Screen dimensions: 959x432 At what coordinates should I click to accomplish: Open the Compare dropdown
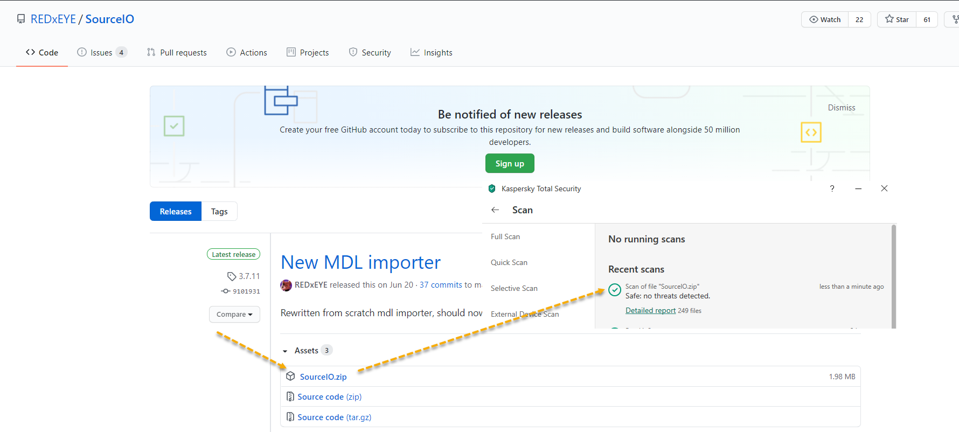tap(234, 315)
